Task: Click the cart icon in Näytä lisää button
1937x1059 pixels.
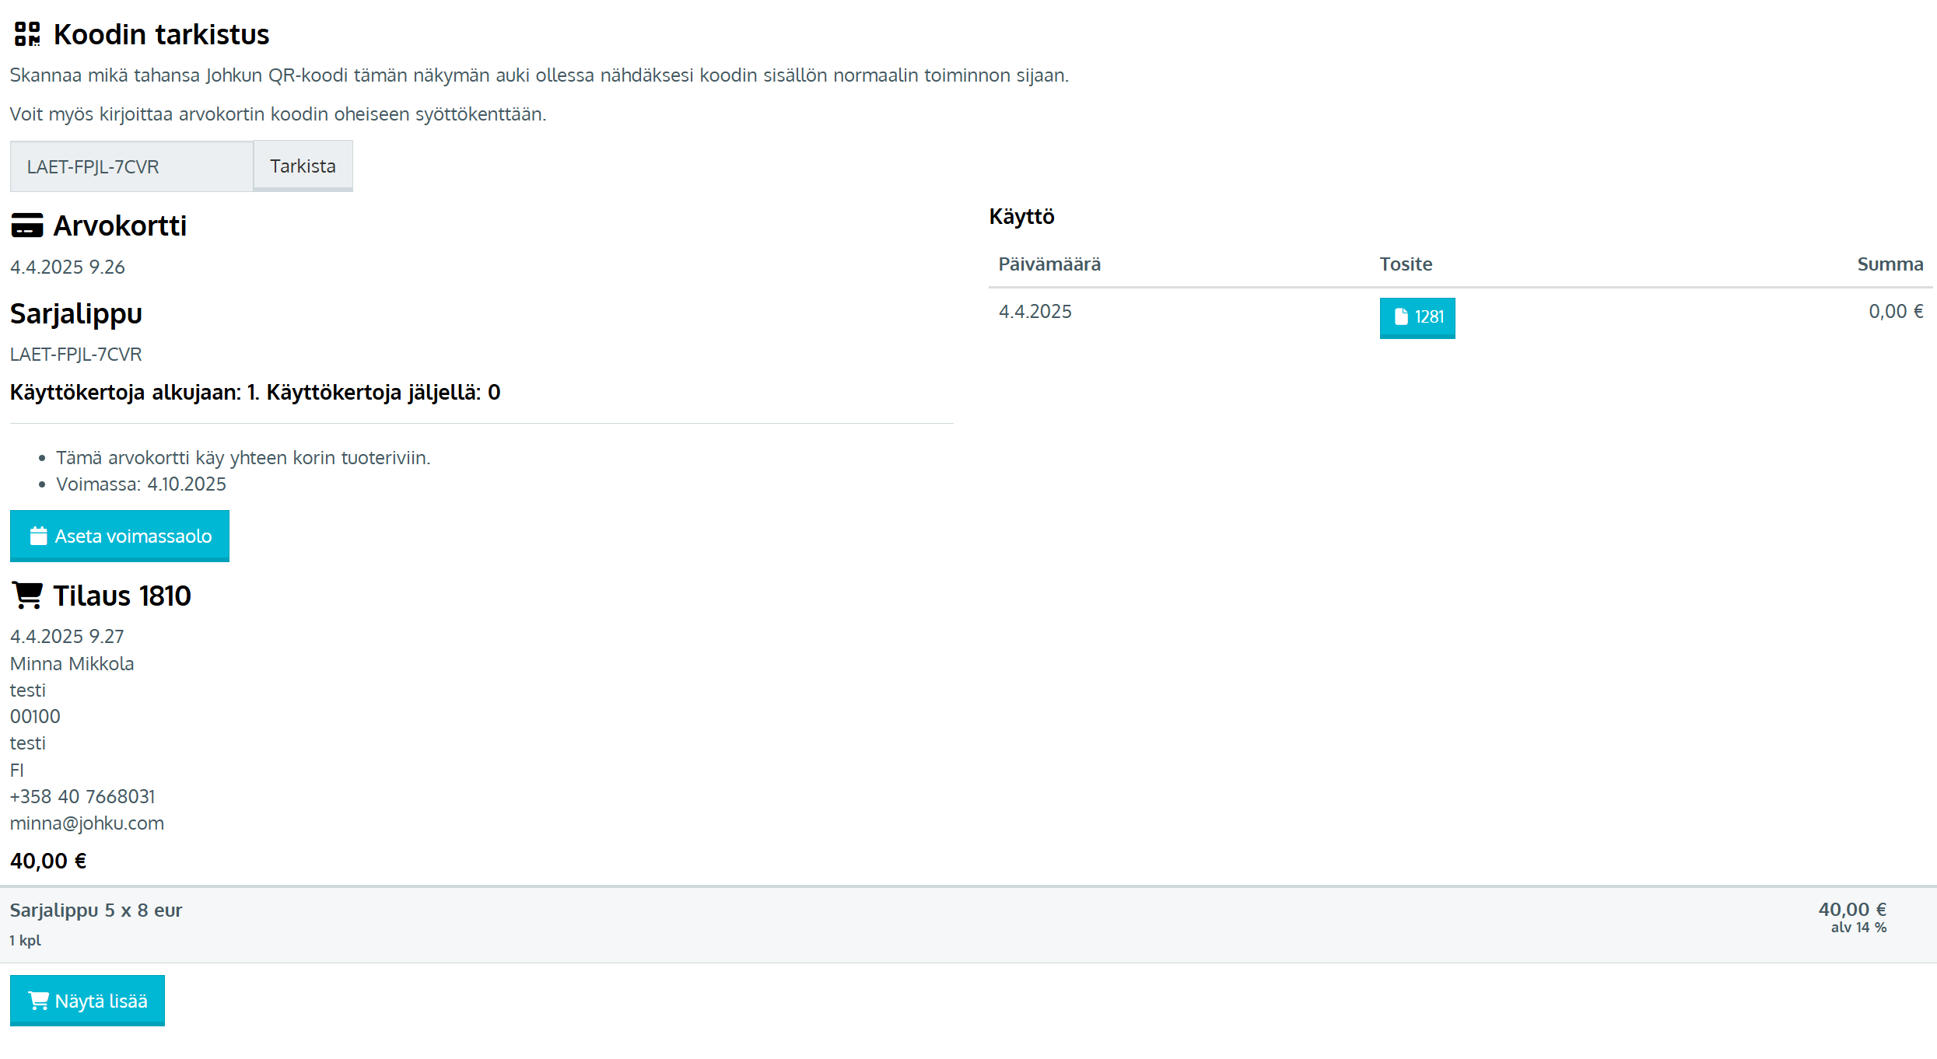Action: pyautogui.click(x=38, y=1001)
